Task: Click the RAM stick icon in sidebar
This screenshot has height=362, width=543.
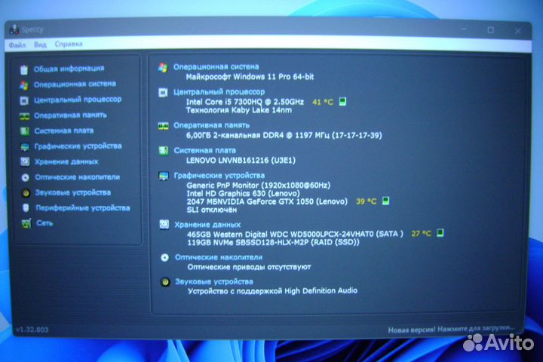Action: click(24, 116)
